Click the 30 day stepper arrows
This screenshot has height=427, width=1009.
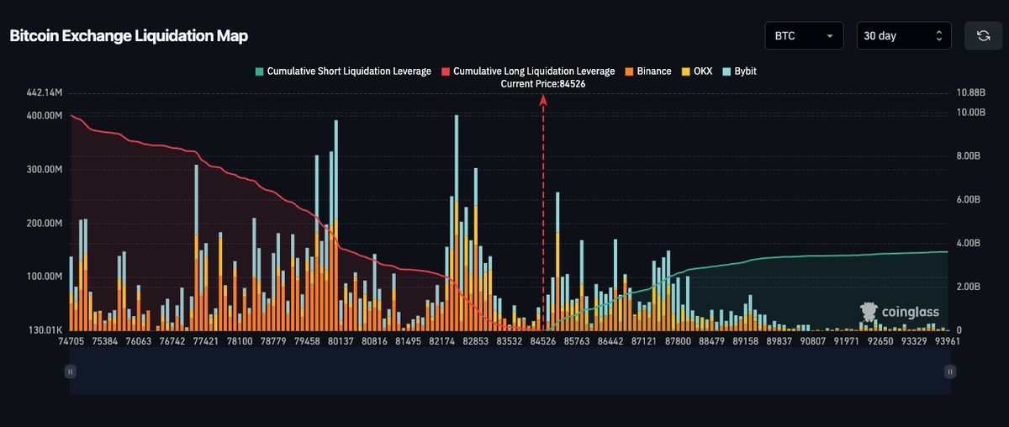[938, 36]
